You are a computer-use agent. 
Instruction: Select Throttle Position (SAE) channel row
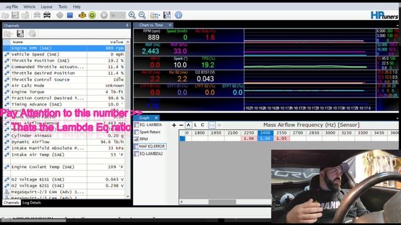click(x=64, y=61)
